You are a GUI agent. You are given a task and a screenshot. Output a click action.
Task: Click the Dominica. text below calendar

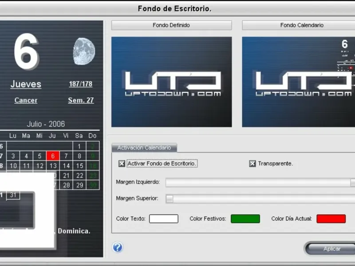tap(74, 231)
